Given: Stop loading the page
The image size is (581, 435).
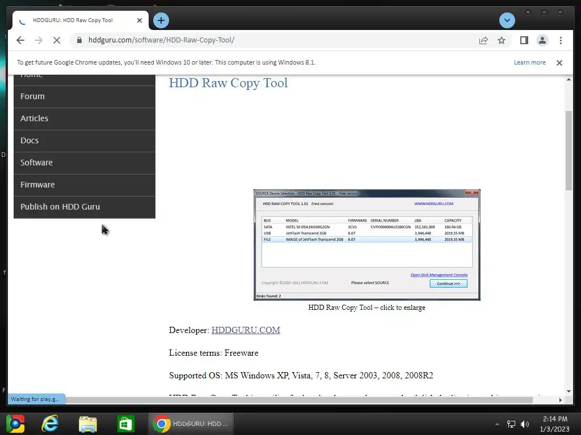Looking at the screenshot, I should coord(57,40).
